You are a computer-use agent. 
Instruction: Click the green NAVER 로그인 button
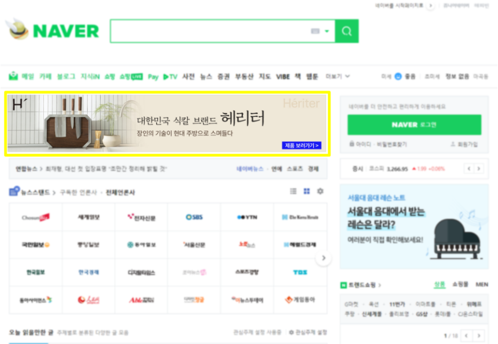(x=414, y=125)
